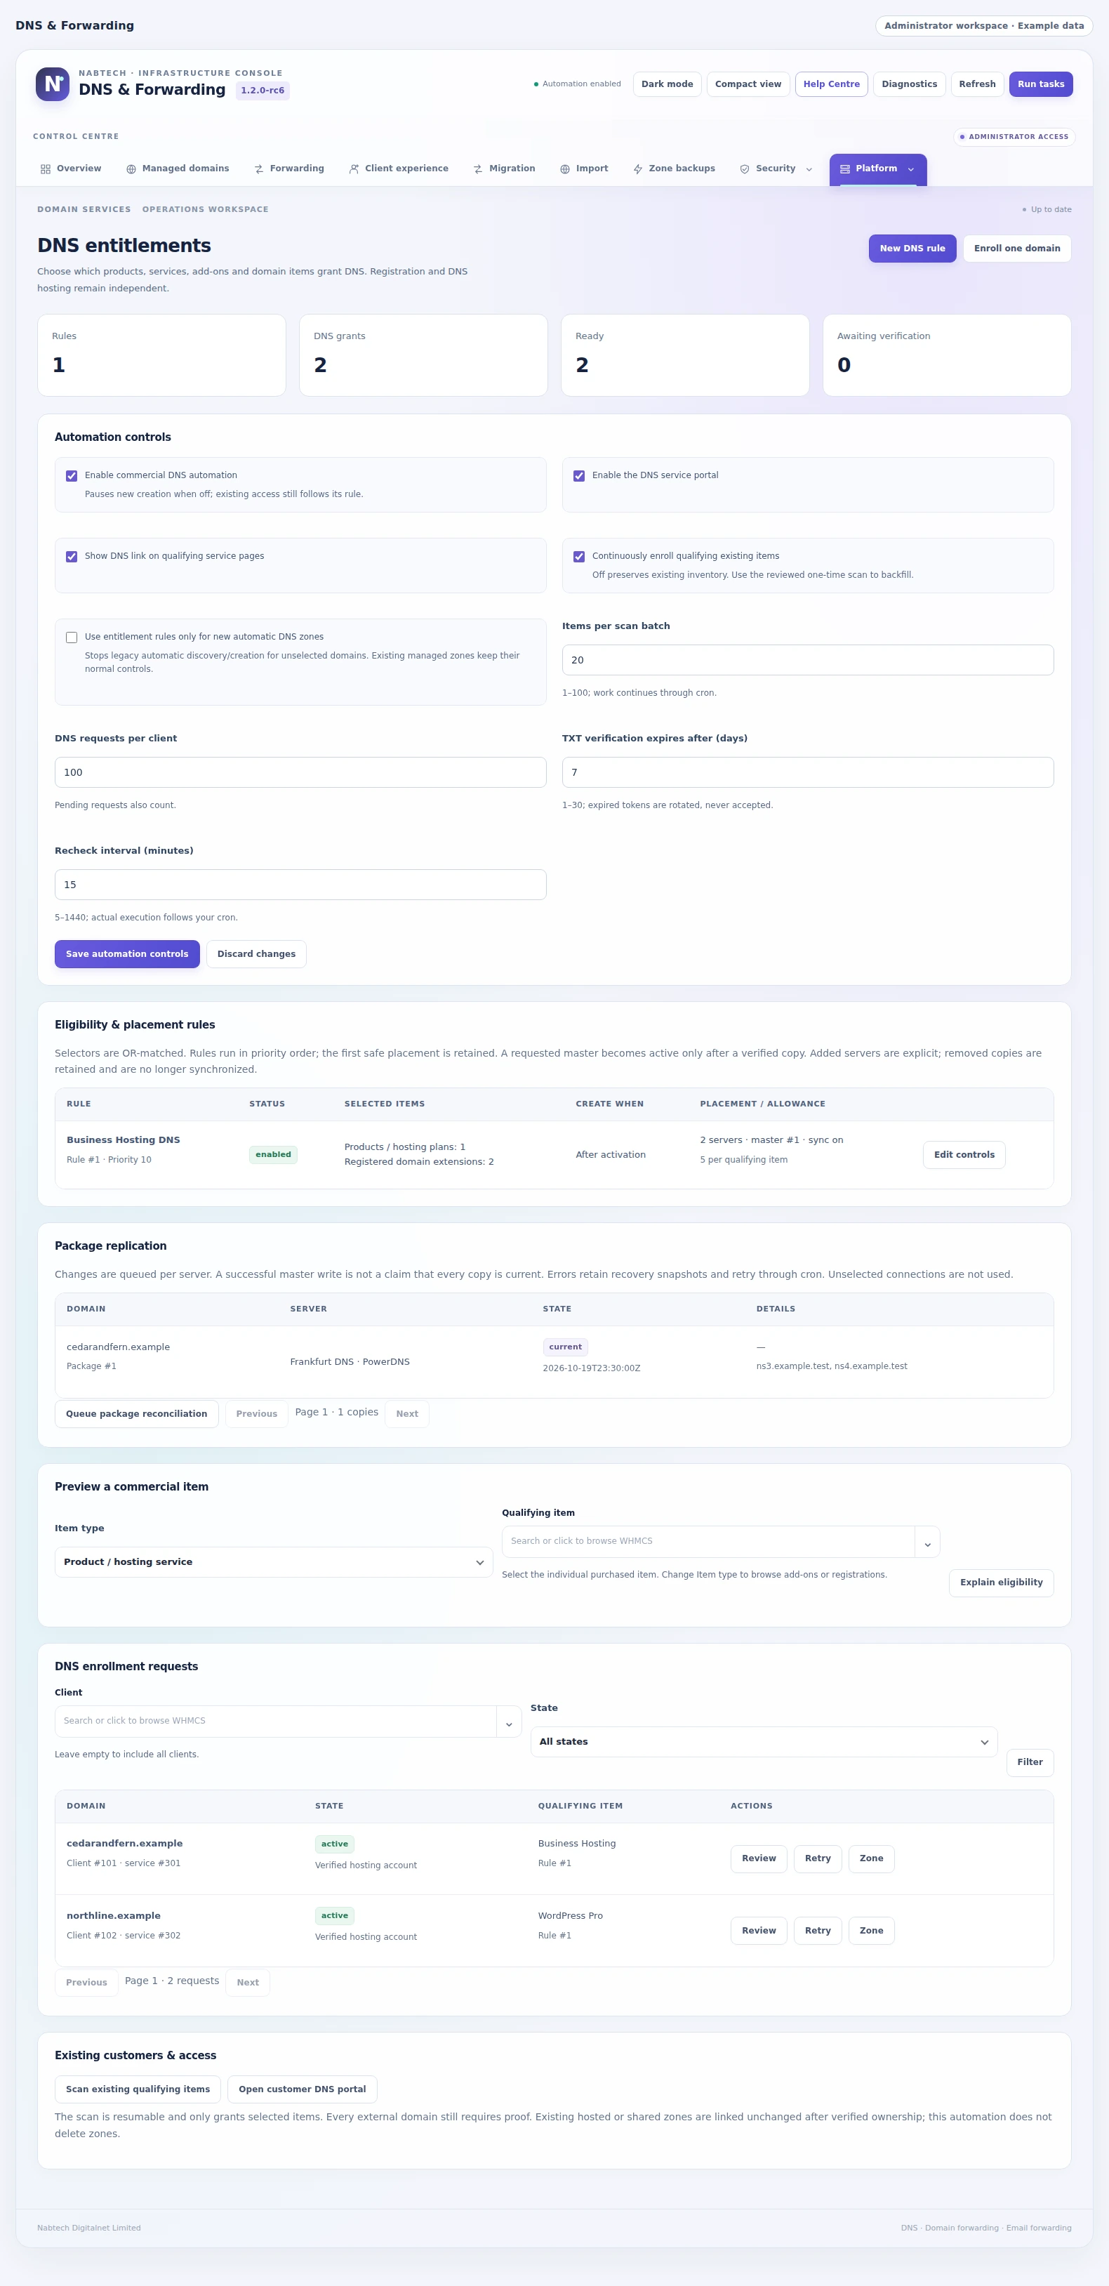Image resolution: width=1109 pixels, height=2286 pixels.
Task: Click Edit controls for Business Hosting DNS
Action: coord(964,1154)
